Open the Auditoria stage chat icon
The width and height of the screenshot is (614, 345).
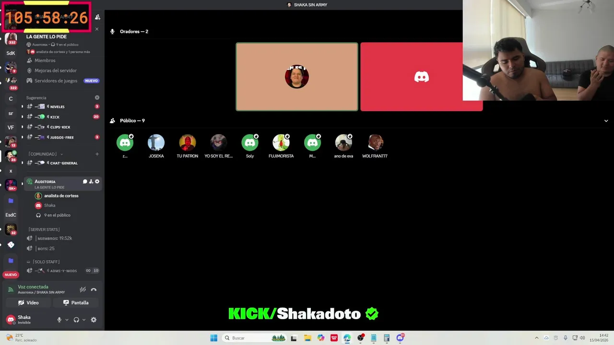[x=85, y=182]
